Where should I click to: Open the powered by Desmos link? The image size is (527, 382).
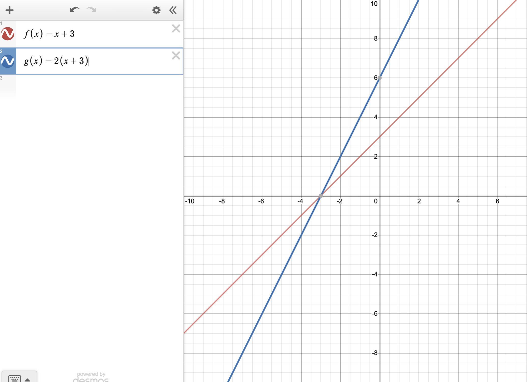tap(91, 377)
